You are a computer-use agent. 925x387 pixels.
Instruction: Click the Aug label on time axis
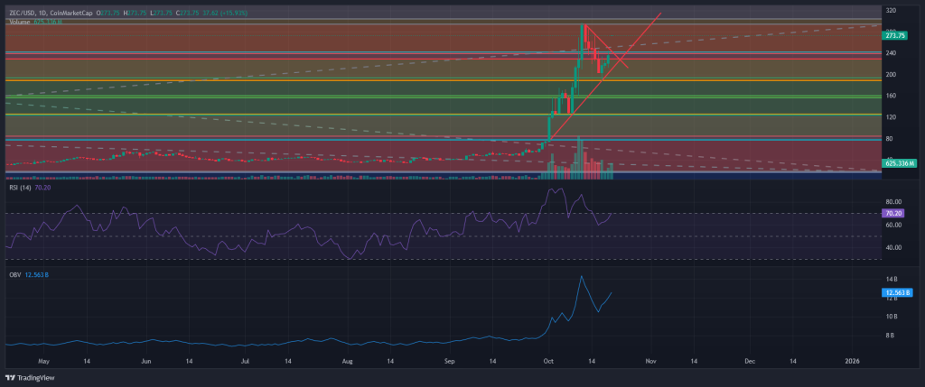point(347,359)
